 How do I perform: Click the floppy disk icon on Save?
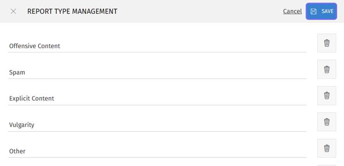[x=314, y=11]
